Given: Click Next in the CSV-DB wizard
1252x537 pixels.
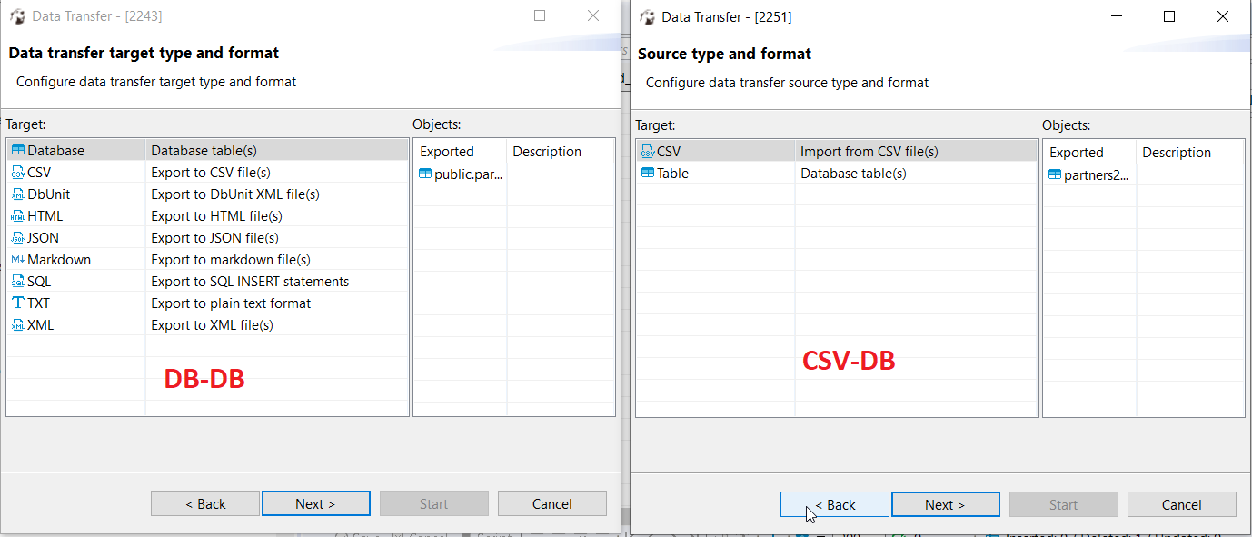Looking at the screenshot, I should tap(945, 503).
